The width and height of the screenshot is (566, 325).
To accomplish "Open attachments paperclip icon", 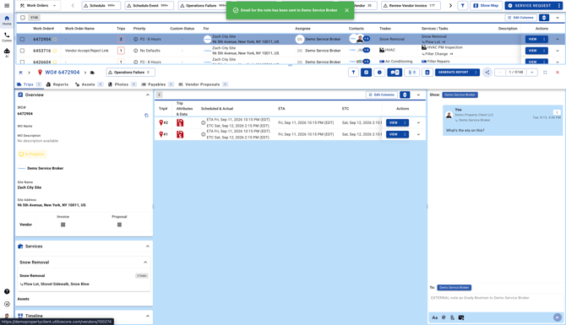I will (x=412, y=72).
